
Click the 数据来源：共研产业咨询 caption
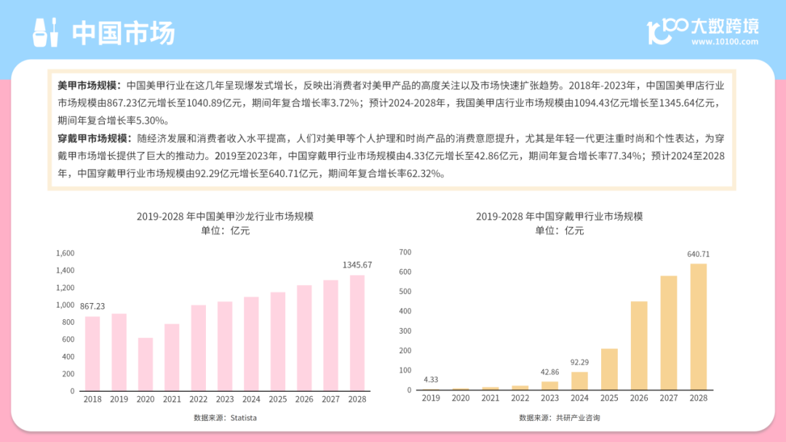(560, 417)
